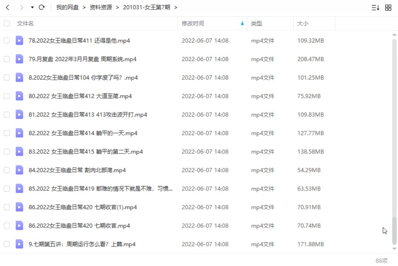Image resolution: width=398 pixels, height=266 pixels.
Task: Check the box for 86 七期收官.mp4
Action: (x=7, y=226)
